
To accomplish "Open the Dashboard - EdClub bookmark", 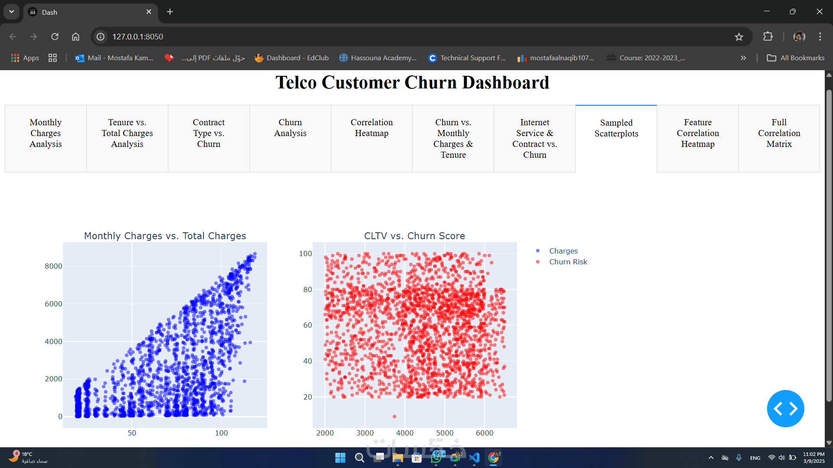I will coord(292,58).
